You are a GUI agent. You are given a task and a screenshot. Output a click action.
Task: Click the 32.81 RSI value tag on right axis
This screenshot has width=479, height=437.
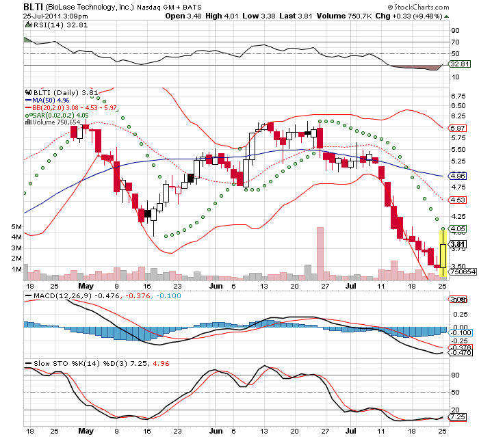[459, 64]
